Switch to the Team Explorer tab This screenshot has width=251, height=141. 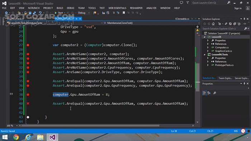click(x=226, y=78)
